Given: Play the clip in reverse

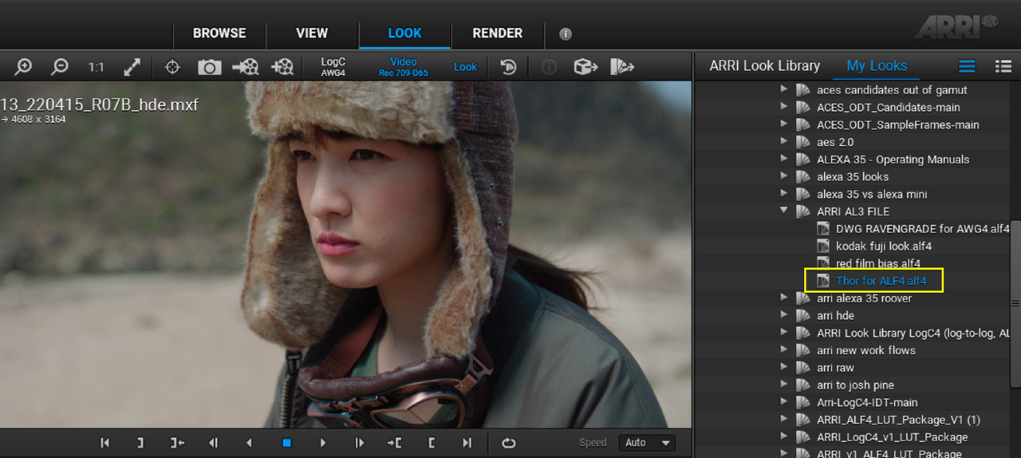Looking at the screenshot, I should coord(250,443).
